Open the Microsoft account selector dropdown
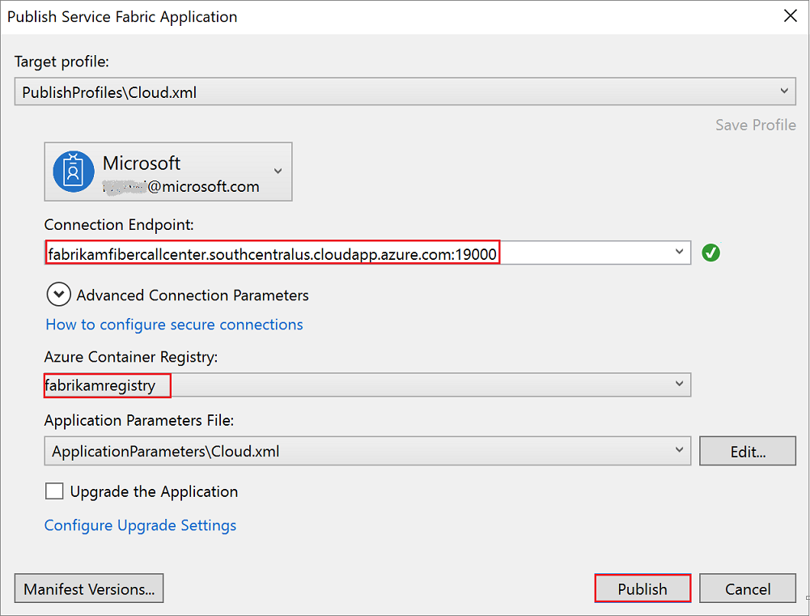Viewport: 810px width, 616px height. [278, 172]
